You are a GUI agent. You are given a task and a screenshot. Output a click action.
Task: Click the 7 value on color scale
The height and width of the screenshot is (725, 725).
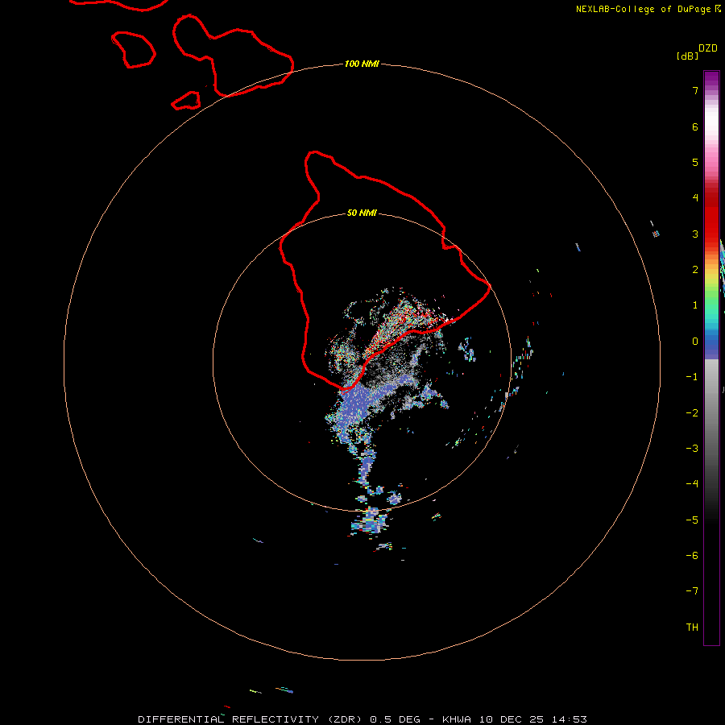pyautogui.click(x=695, y=90)
